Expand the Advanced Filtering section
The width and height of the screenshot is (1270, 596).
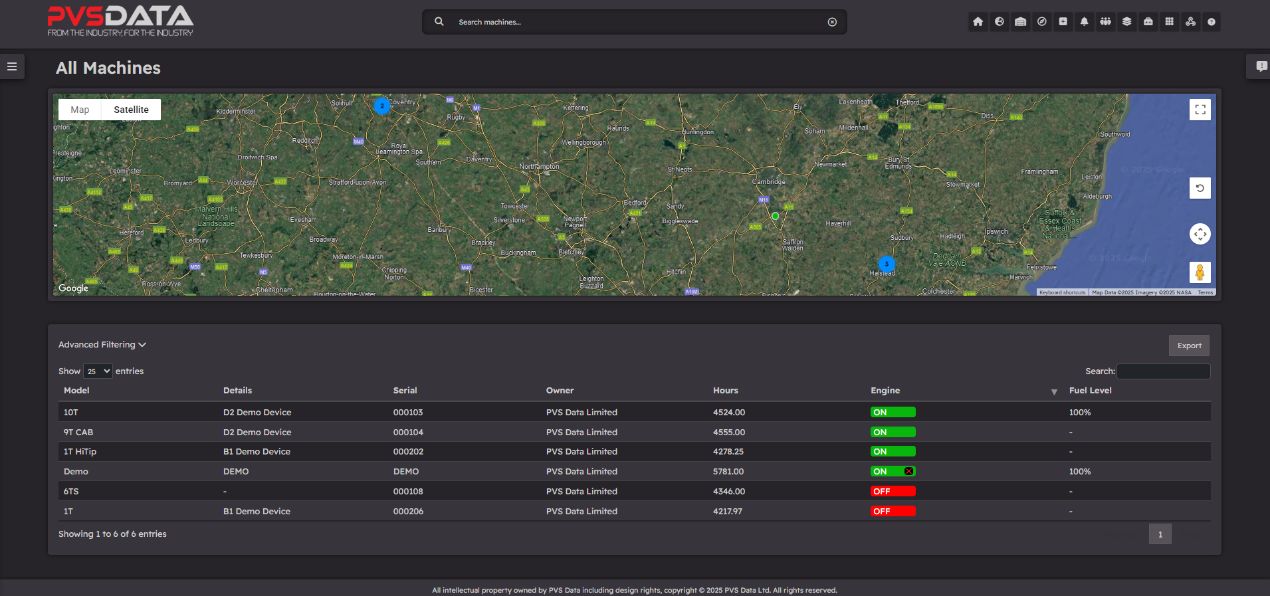click(102, 345)
